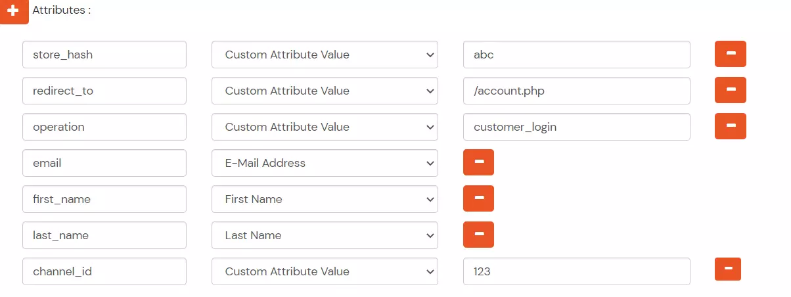Remove the email attribute row
The image size is (791, 297).
tap(478, 163)
